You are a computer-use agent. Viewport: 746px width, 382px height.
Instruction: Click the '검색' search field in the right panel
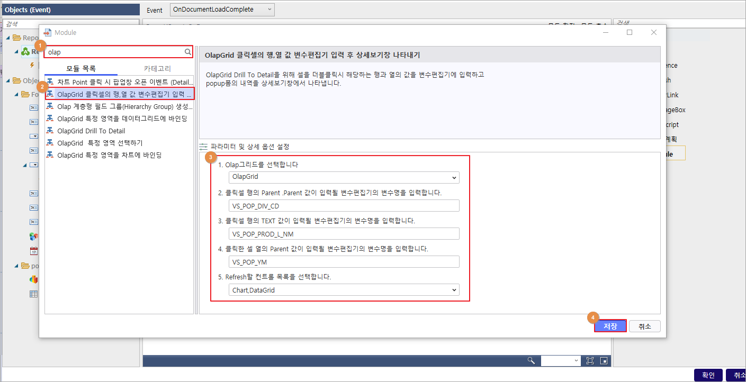point(679,24)
